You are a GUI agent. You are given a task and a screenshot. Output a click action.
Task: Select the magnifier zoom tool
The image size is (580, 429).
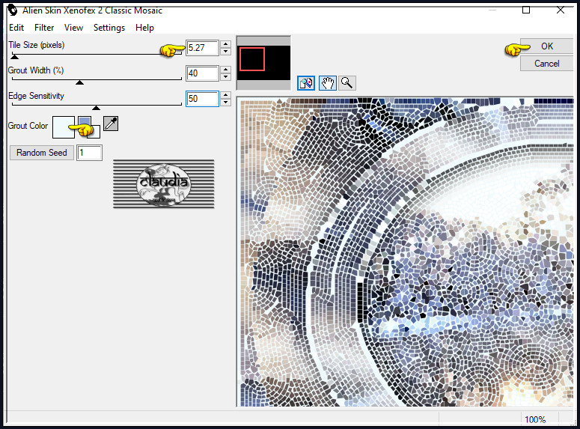point(347,83)
